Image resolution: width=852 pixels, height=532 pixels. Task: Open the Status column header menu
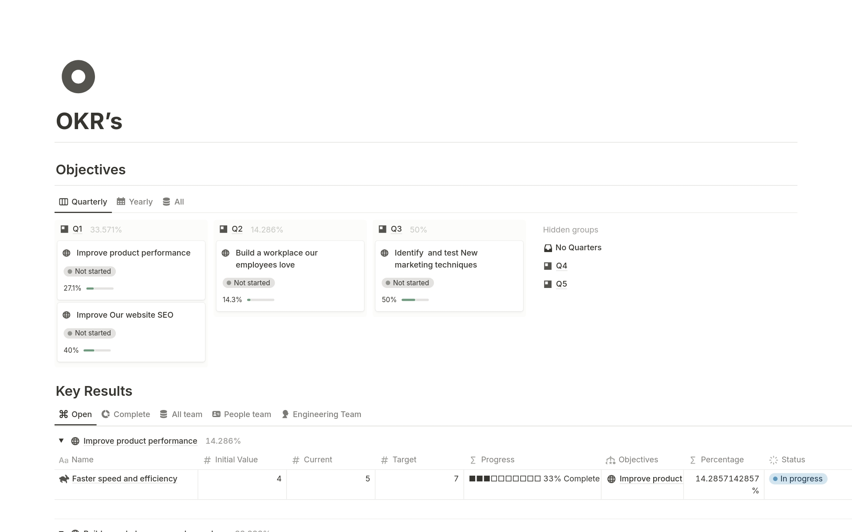coord(793,460)
